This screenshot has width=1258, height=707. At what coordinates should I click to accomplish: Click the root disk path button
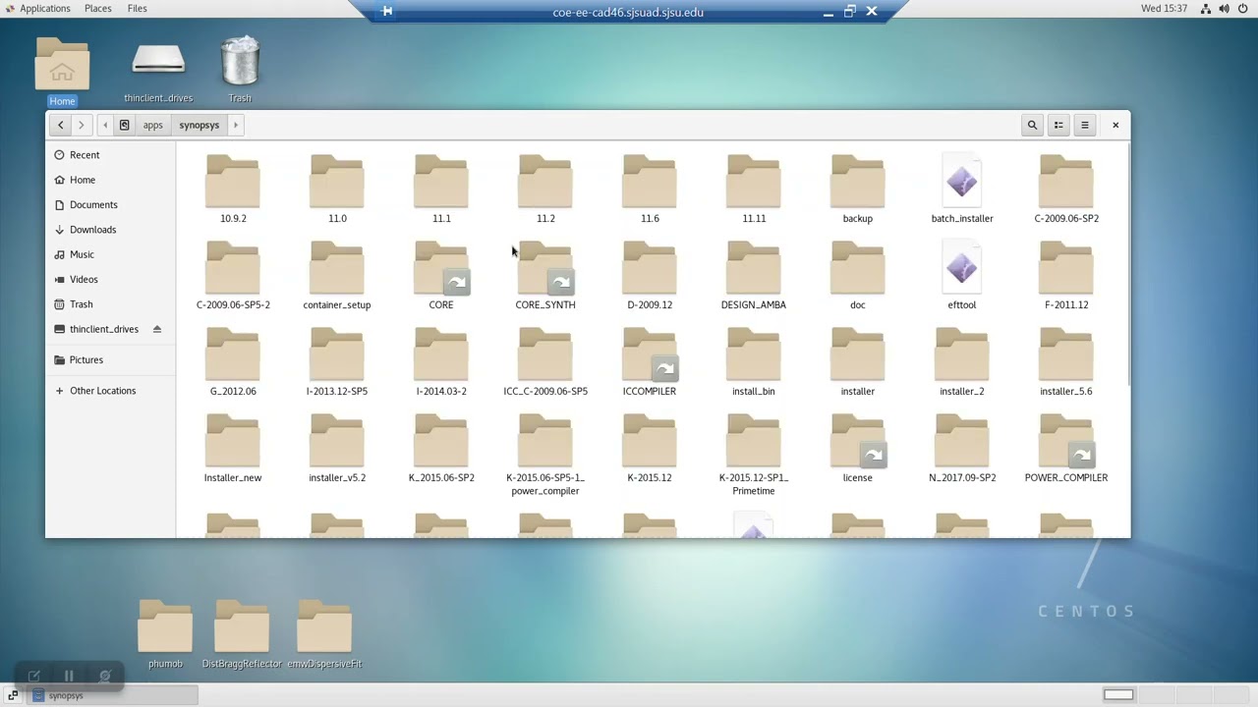pos(124,125)
